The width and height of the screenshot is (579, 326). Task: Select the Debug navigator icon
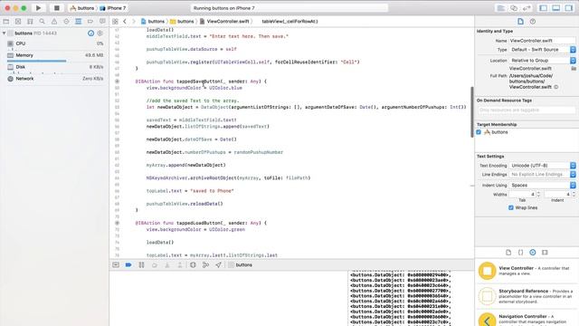[79, 22]
